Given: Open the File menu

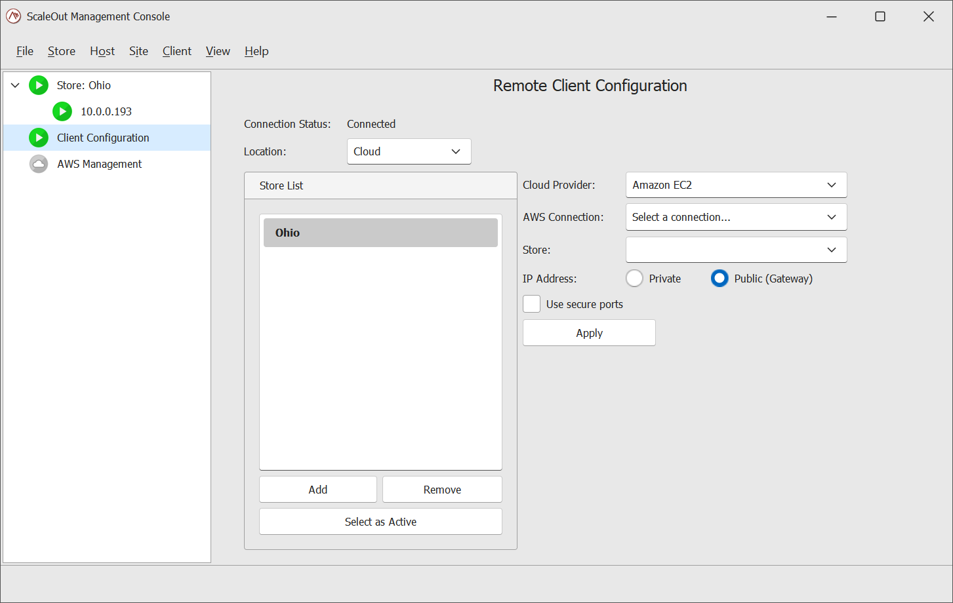Looking at the screenshot, I should [x=25, y=51].
